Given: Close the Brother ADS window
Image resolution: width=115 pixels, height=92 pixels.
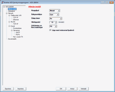Looking at the screenshot, I should pyautogui.click(x=112, y=3).
